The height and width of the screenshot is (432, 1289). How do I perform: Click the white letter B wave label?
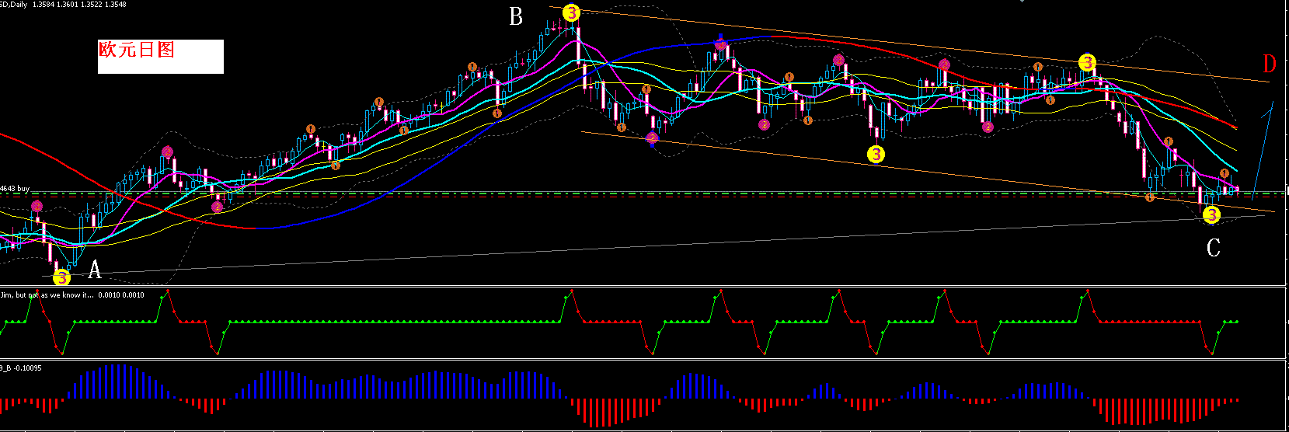516,16
